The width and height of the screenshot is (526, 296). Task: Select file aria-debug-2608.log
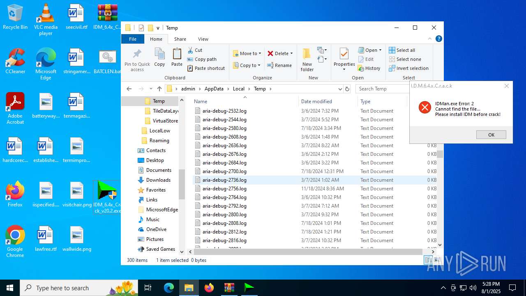(224, 137)
